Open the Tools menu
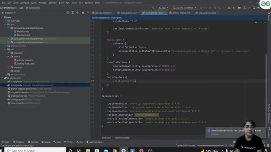The height and width of the screenshot is (152, 271). 75,3
